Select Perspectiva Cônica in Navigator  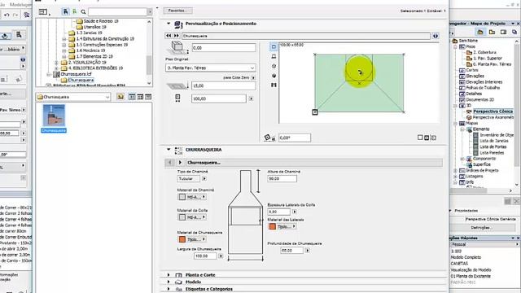coord(493,112)
